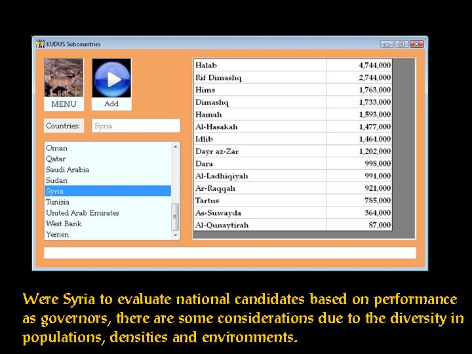This screenshot has height=354, width=472.
Task: Select Tunisia from the country list
Action: [x=58, y=202]
